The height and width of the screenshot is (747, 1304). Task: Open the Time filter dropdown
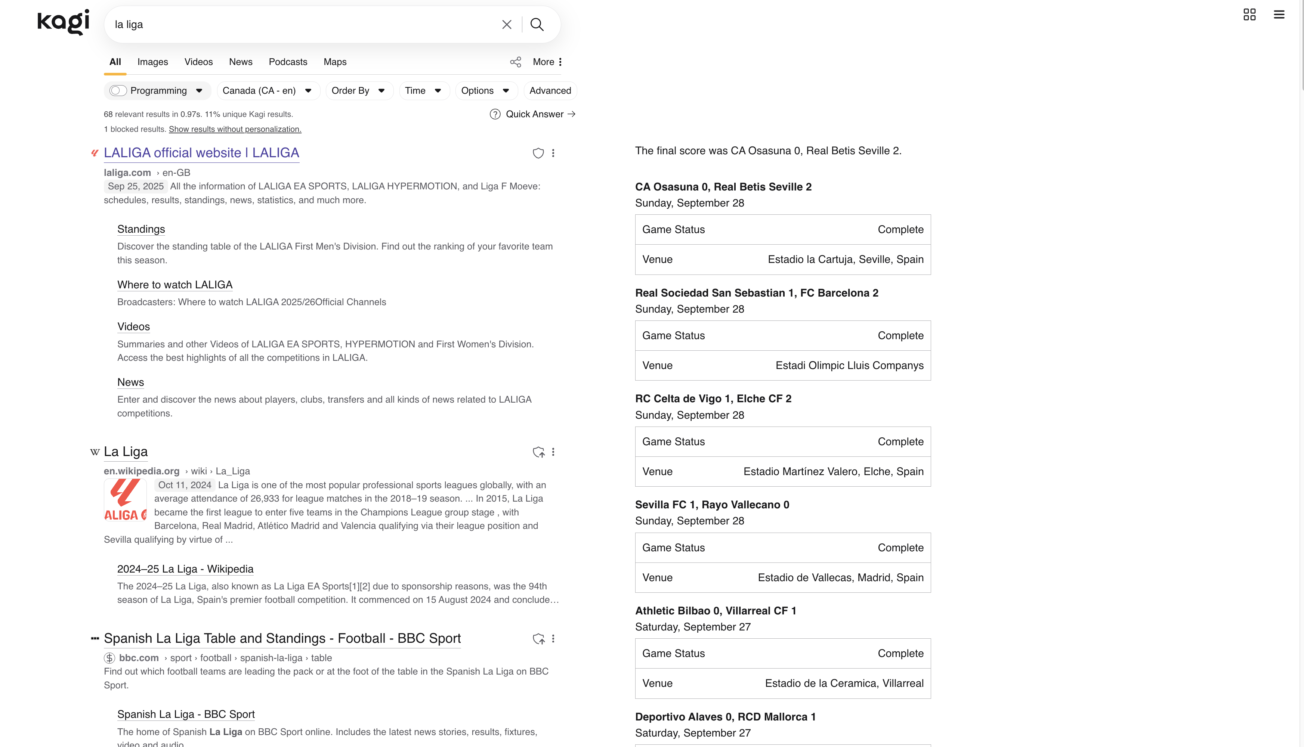(x=423, y=91)
